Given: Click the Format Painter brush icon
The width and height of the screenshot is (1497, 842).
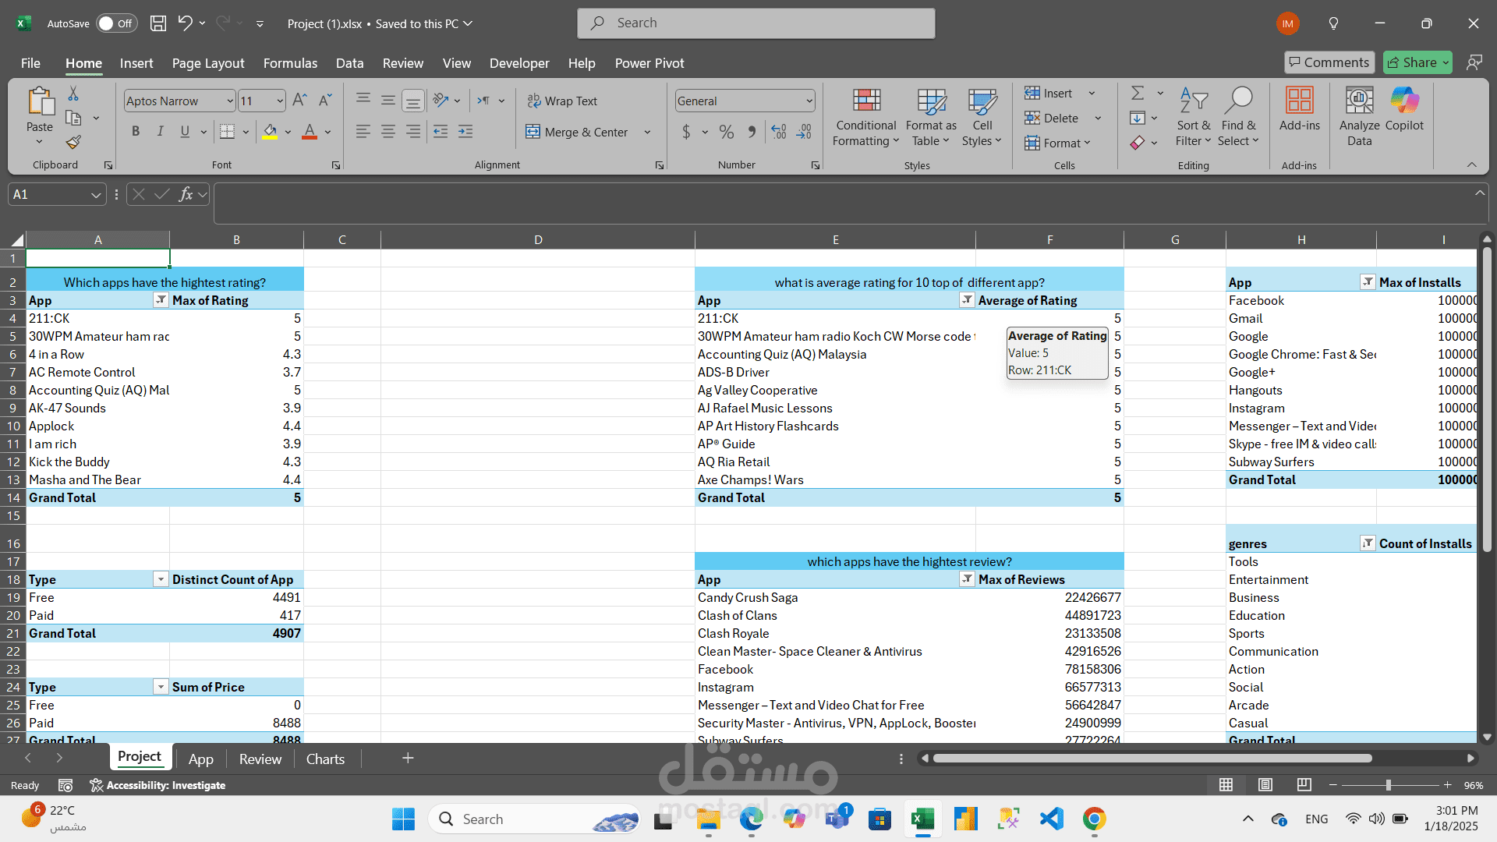Looking at the screenshot, I should [x=73, y=143].
